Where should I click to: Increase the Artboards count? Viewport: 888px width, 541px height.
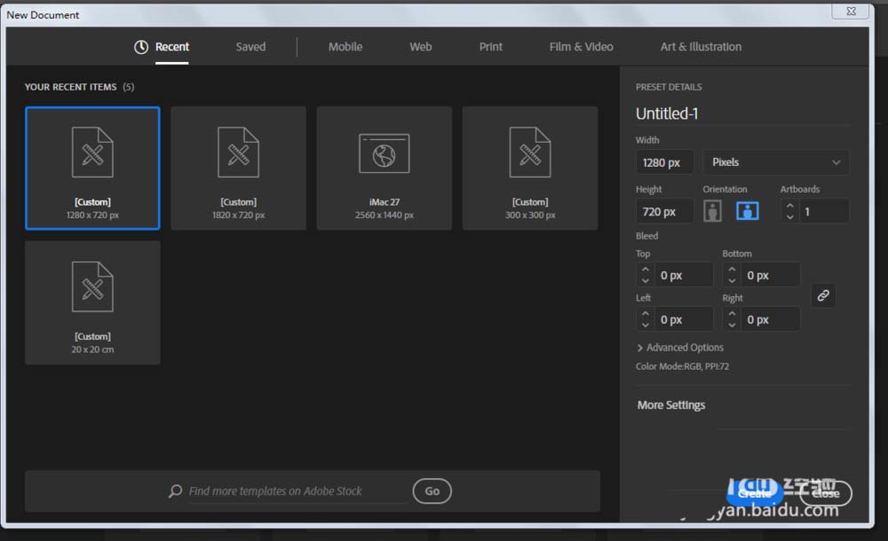coord(789,206)
